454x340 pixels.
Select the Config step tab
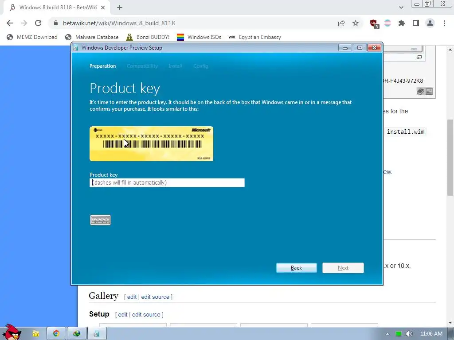pyautogui.click(x=201, y=66)
